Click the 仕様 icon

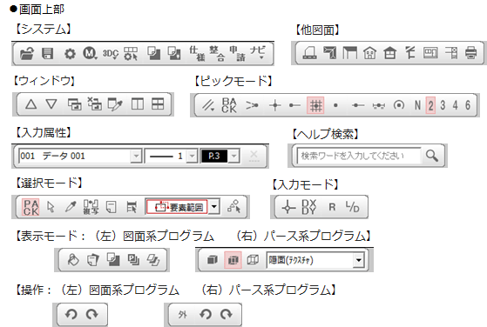click(x=197, y=54)
